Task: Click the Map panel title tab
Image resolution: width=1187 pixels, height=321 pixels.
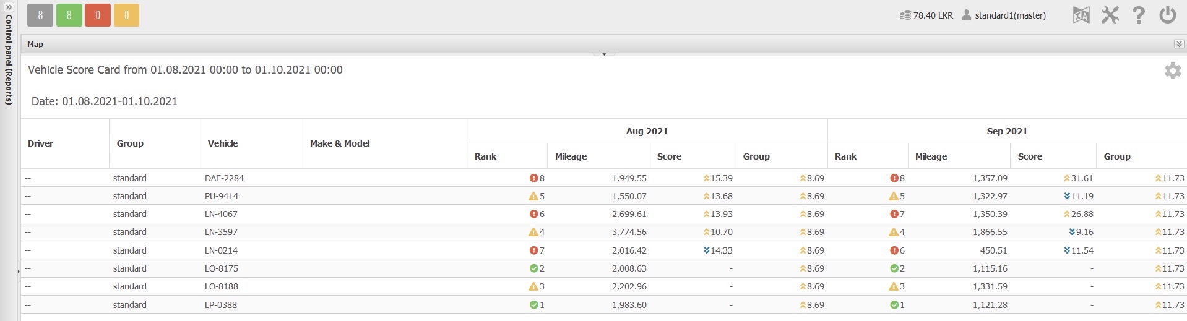Action: click(x=35, y=44)
